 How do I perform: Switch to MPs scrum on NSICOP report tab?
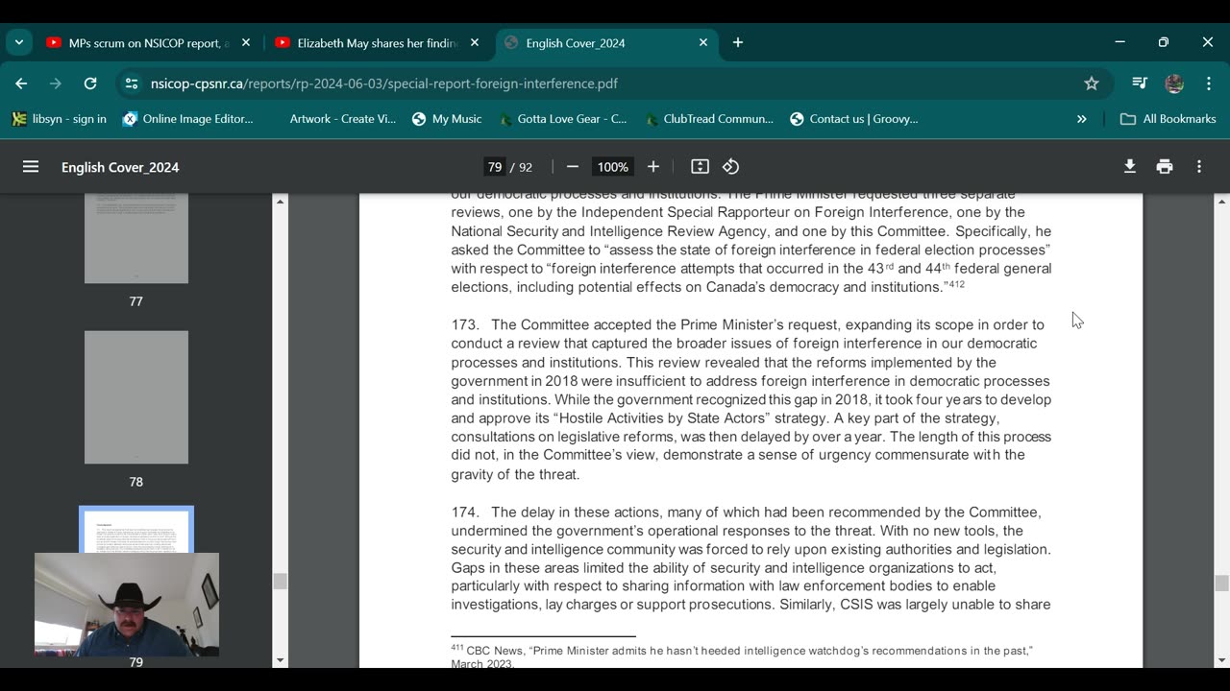[x=146, y=43]
